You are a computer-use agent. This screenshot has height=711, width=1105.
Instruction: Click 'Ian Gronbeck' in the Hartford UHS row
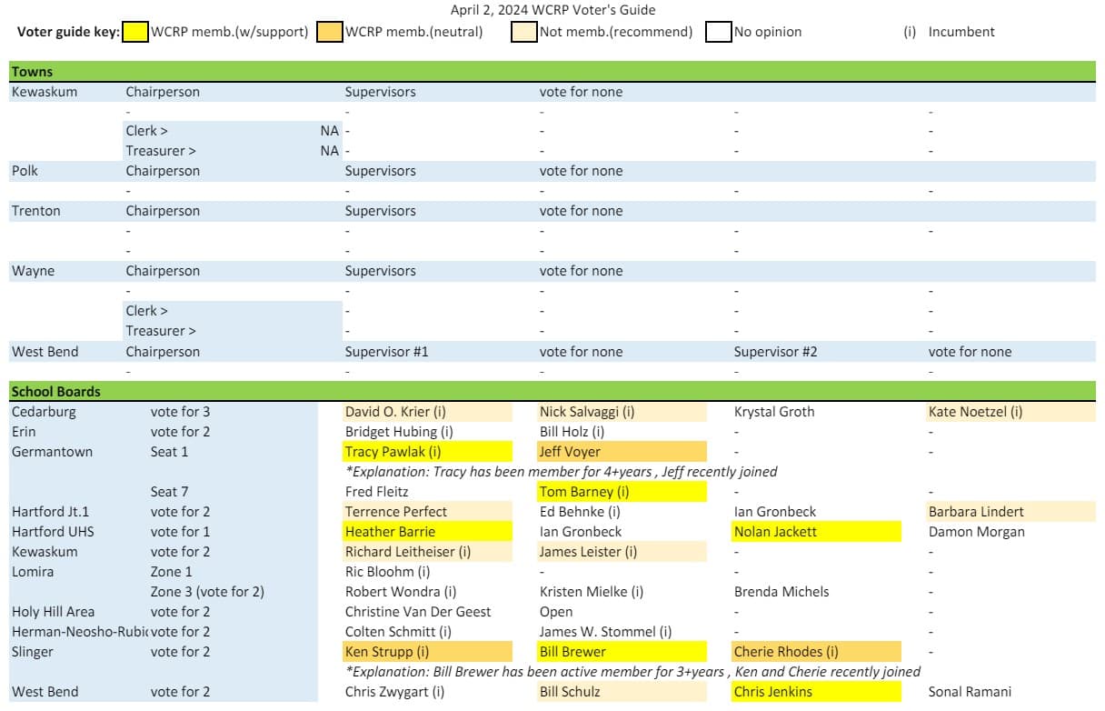coord(581,531)
